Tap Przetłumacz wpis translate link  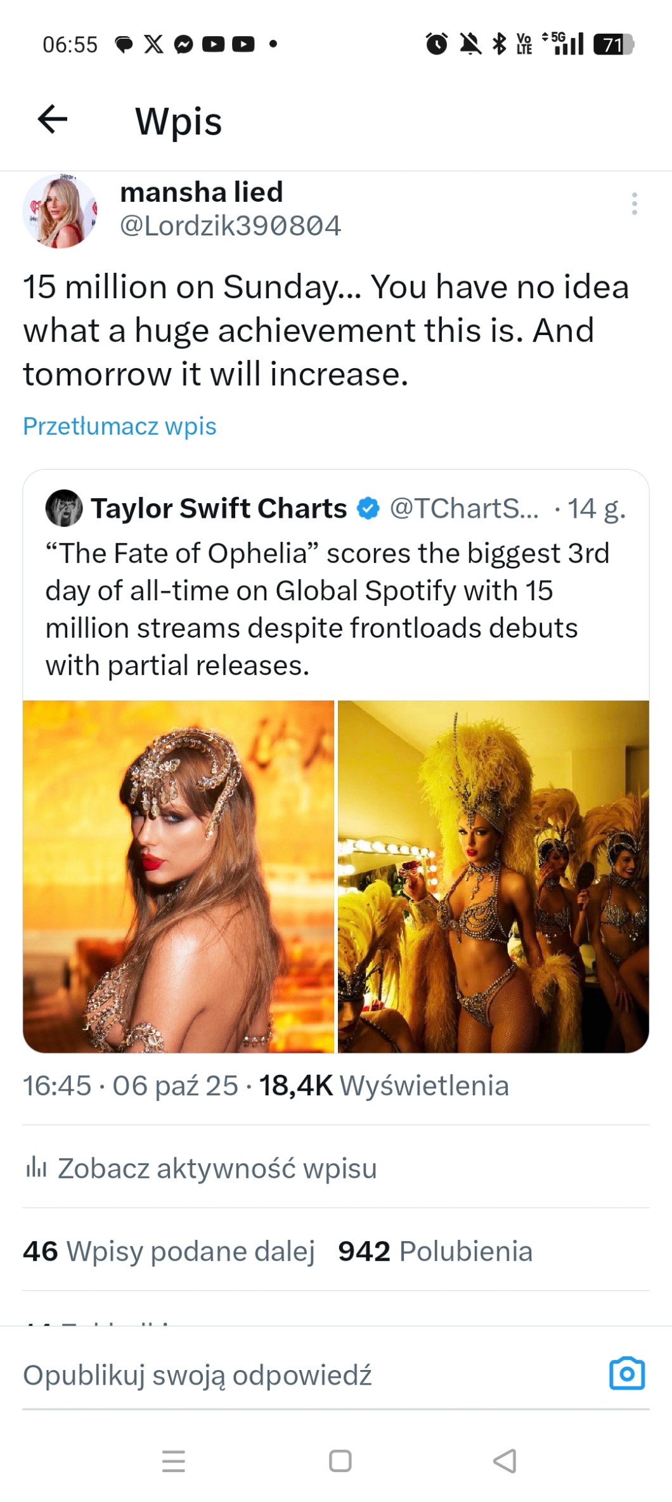pyautogui.click(x=120, y=426)
